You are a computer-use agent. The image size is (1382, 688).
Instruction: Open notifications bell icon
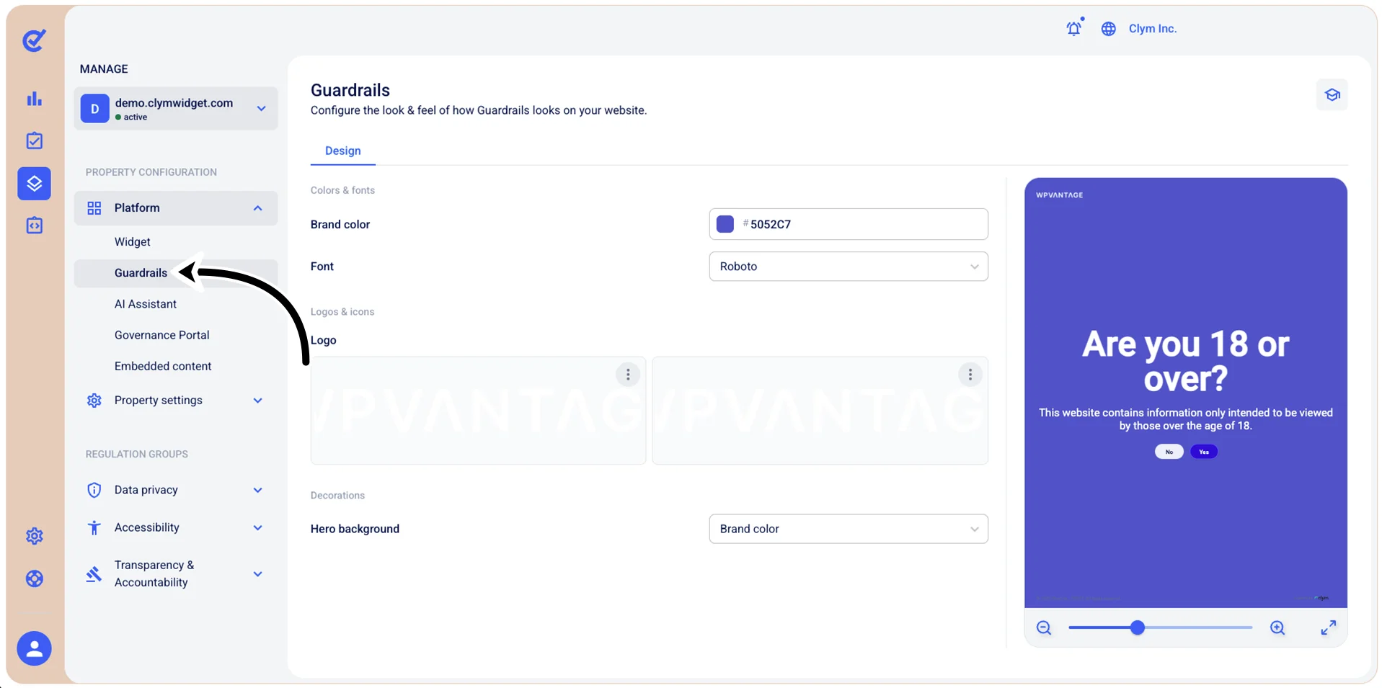pos(1074,28)
